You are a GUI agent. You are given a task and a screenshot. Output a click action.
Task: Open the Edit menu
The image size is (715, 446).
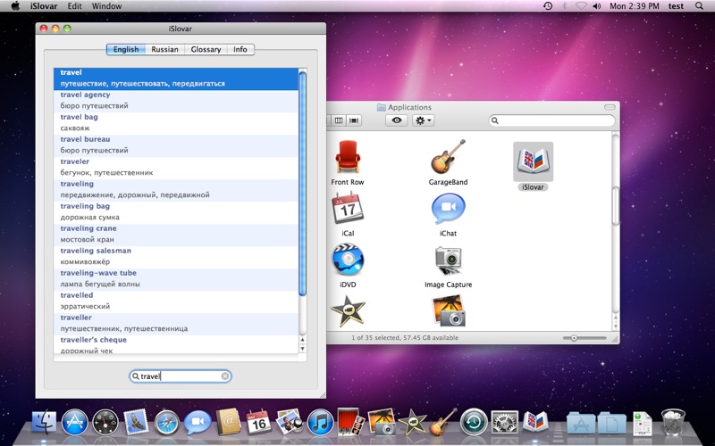(74, 6)
